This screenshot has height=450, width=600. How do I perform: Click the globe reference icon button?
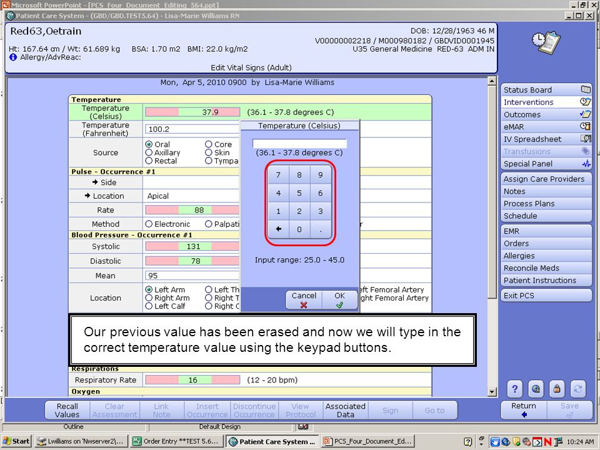tap(536, 389)
